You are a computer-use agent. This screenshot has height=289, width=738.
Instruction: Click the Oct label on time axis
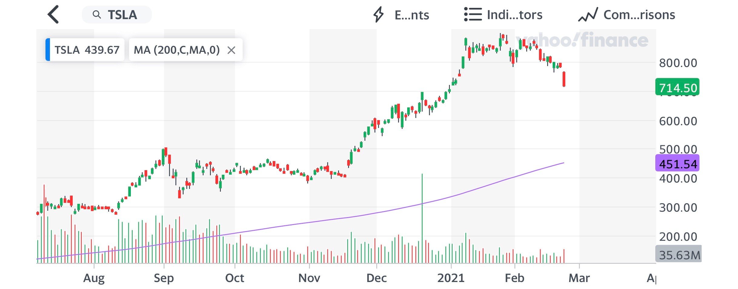pyautogui.click(x=234, y=278)
